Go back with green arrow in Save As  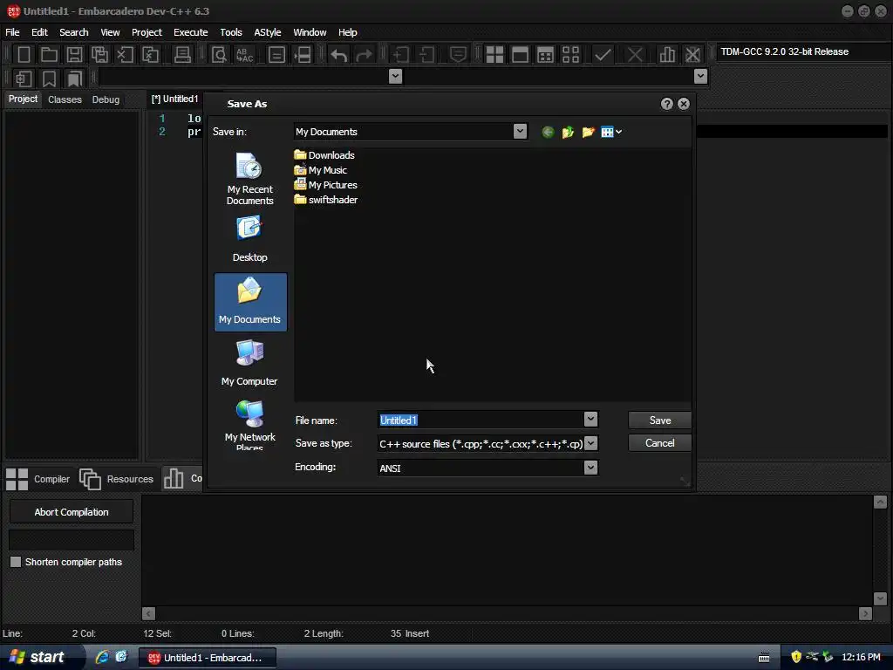548,133
